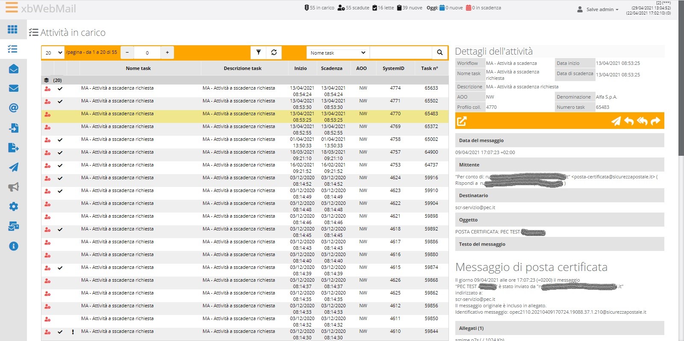684x341 pixels.
Task: Click the import document icon in sidebar
Action: click(13, 128)
